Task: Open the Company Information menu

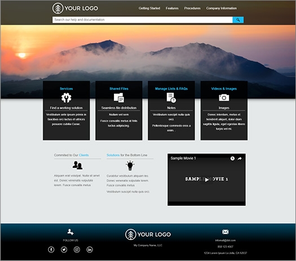Action: pos(222,8)
